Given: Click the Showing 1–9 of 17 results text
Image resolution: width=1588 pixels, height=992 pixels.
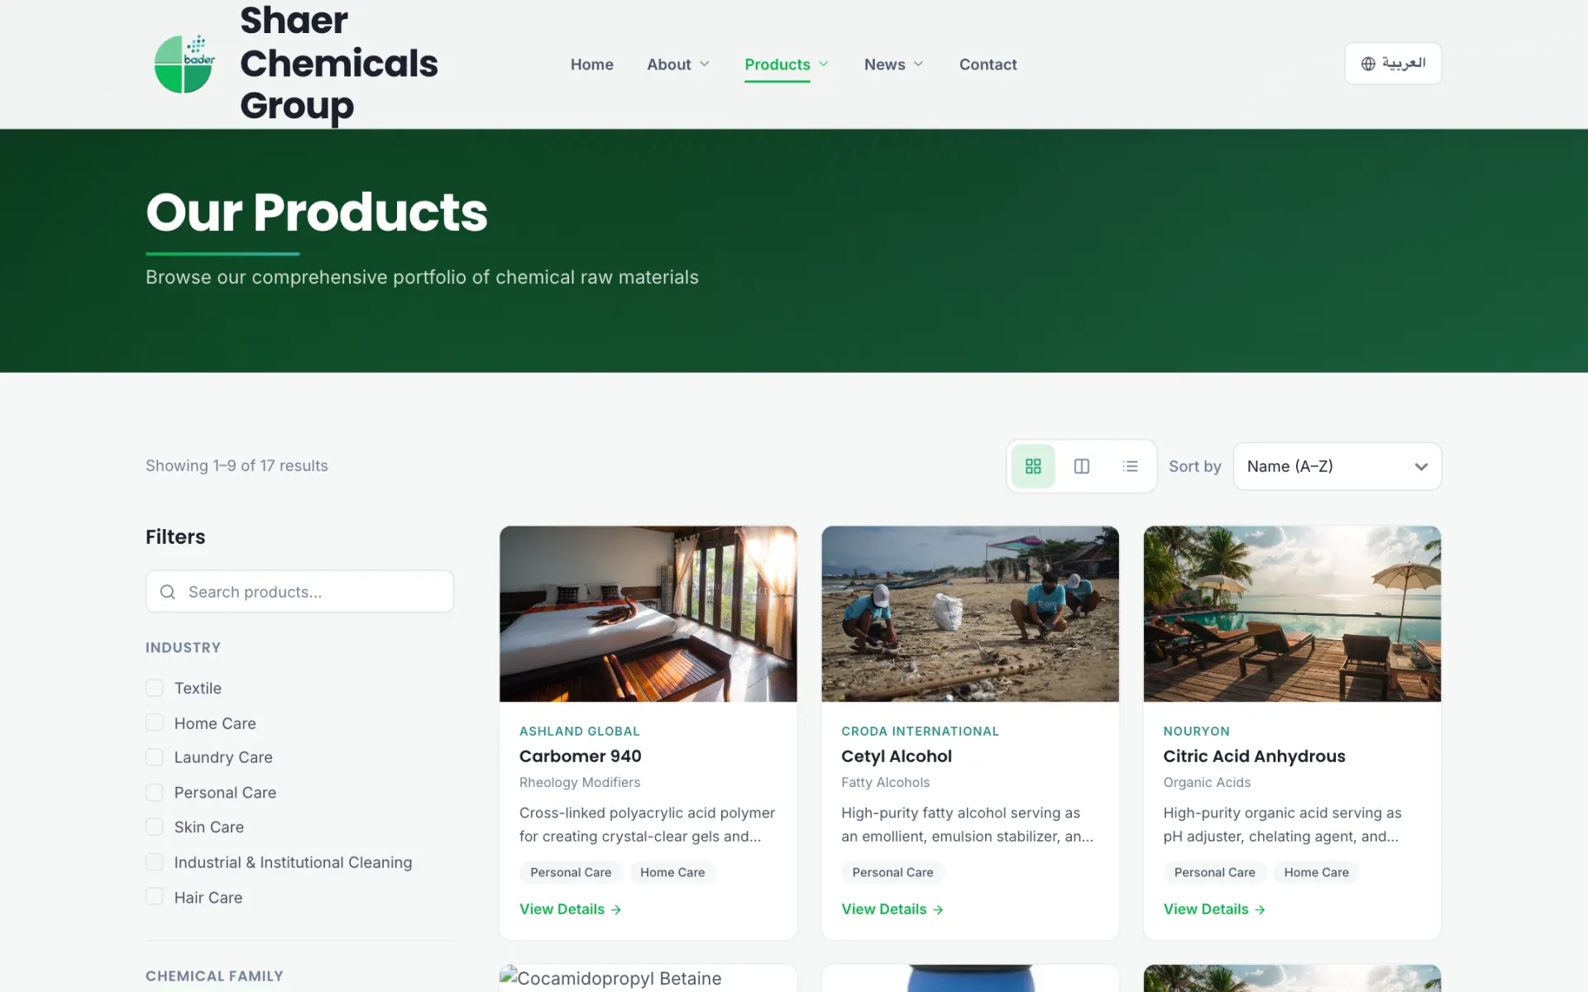Looking at the screenshot, I should [237, 465].
